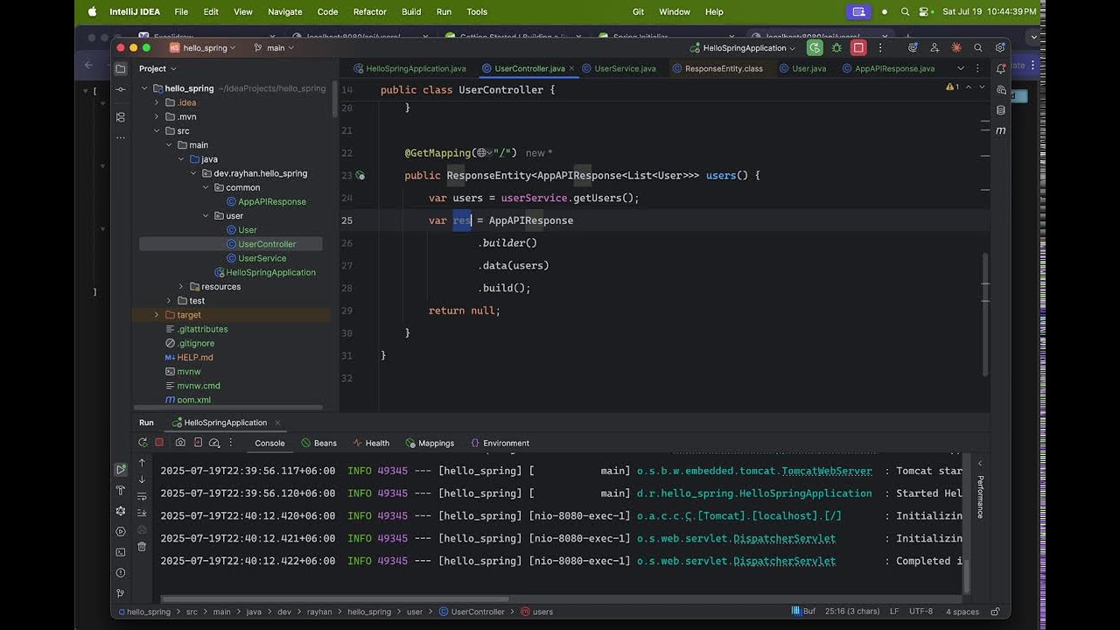The image size is (1120, 630).
Task: Expand the .idea folder
Action: [x=157, y=102]
